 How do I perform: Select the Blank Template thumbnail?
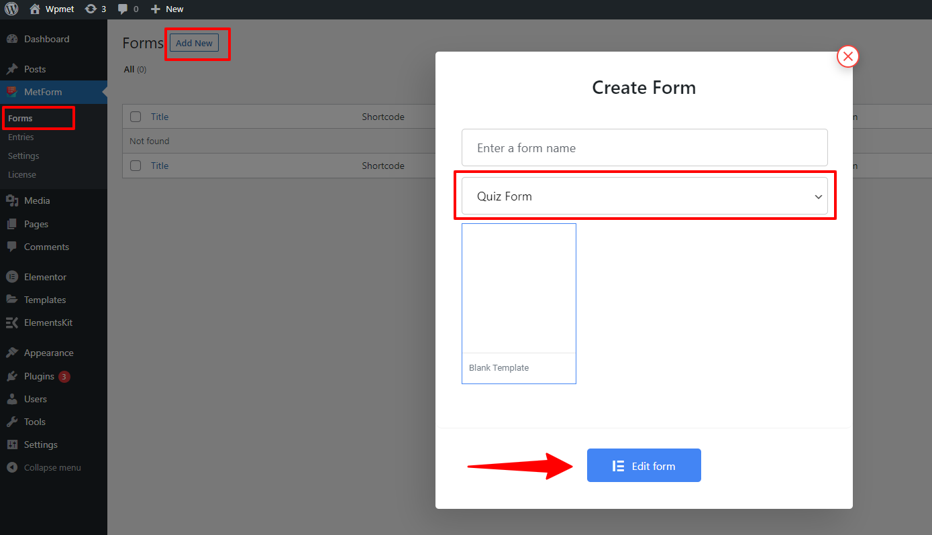519,288
